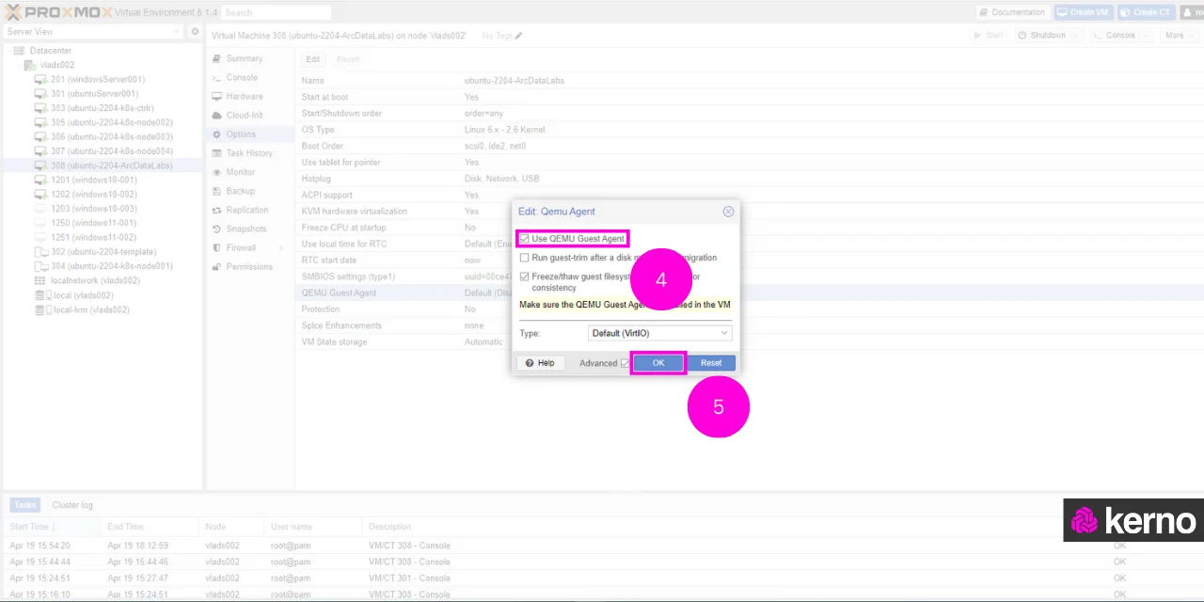The height and width of the screenshot is (602, 1204).
Task: Click the Edit button above options list
Action: click(x=313, y=58)
